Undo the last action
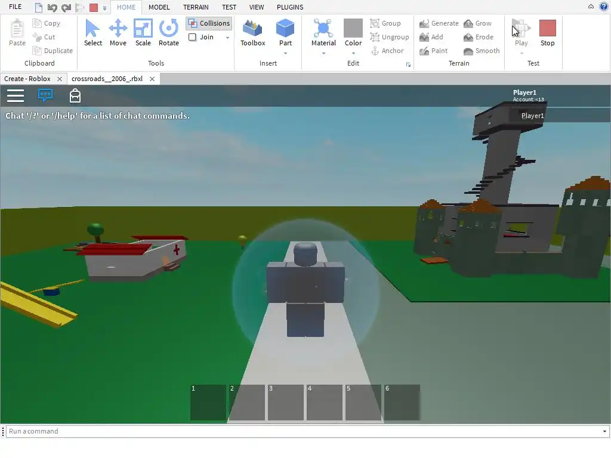611x458 pixels. [53, 7]
